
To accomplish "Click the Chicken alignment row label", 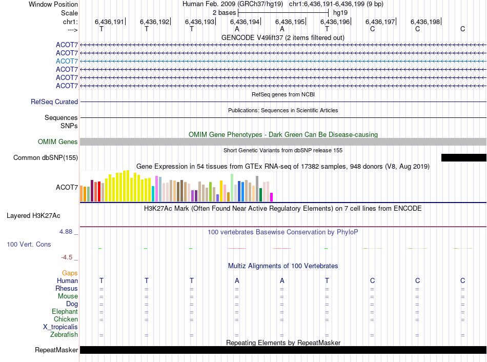I will pos(66,319).
